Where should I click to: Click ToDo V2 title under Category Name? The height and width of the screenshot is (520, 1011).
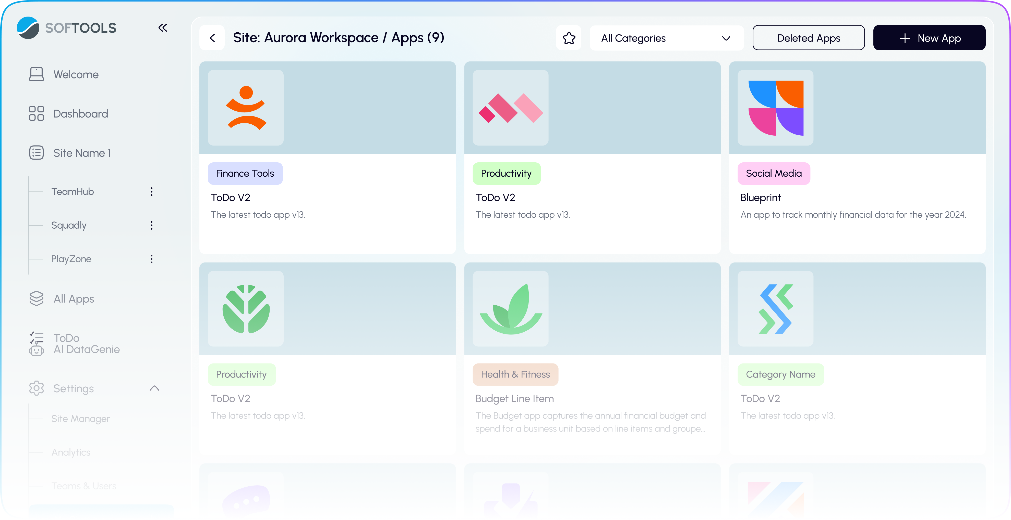point(760,398)
